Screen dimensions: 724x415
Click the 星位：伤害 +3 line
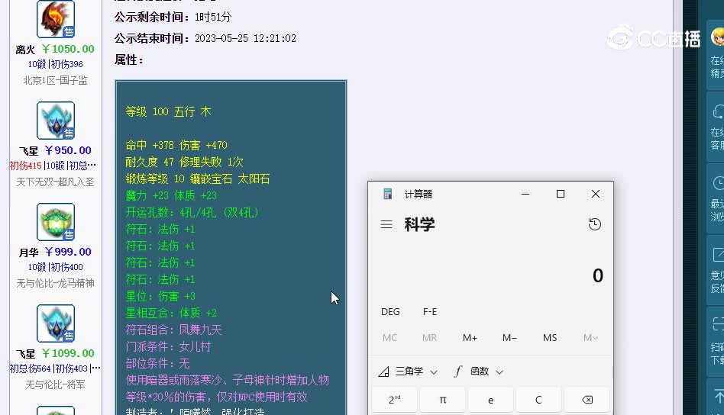(x=160, y=296)
